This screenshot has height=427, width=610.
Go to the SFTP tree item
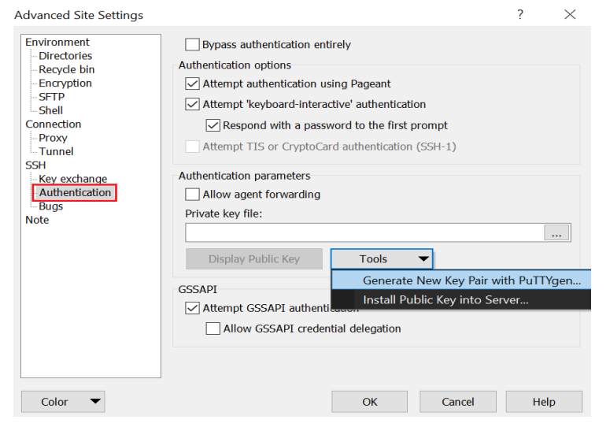pyautogui.click(x=51, y=97)
